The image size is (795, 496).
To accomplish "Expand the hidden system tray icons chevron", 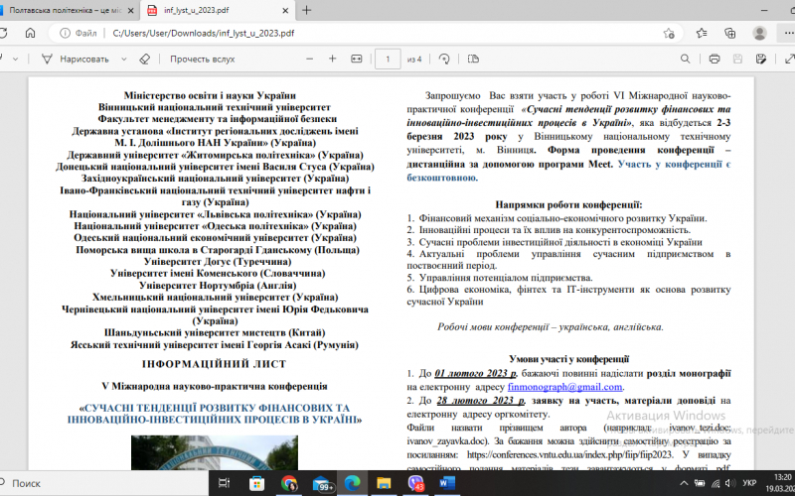I will pos(684,483).
